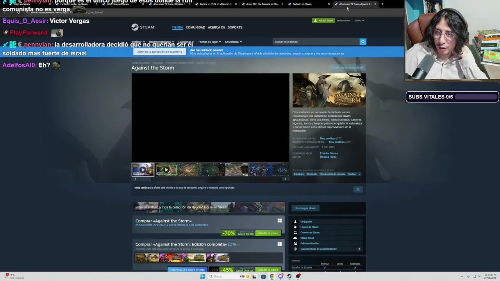The image size is (500, 281).
Task: Click the Windows platform icon on the Edición completa box
Action: click(280, 244)
